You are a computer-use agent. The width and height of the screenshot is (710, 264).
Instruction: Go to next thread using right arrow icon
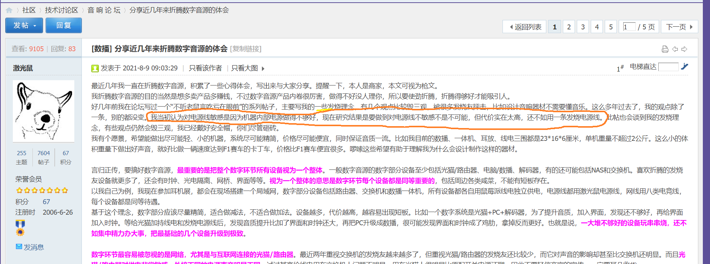(684, 49)
